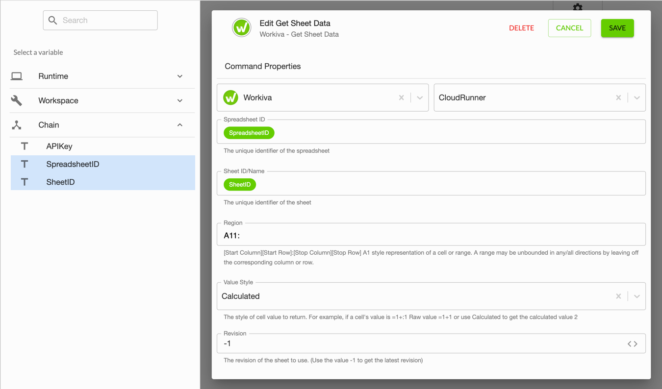Screen dimensions: 662x389
Task: Click the Chain branch icon
Action: [x=17, y=125]
